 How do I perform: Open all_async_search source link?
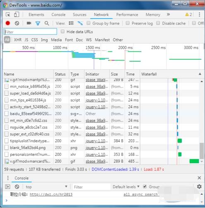(x=140, y=194)
